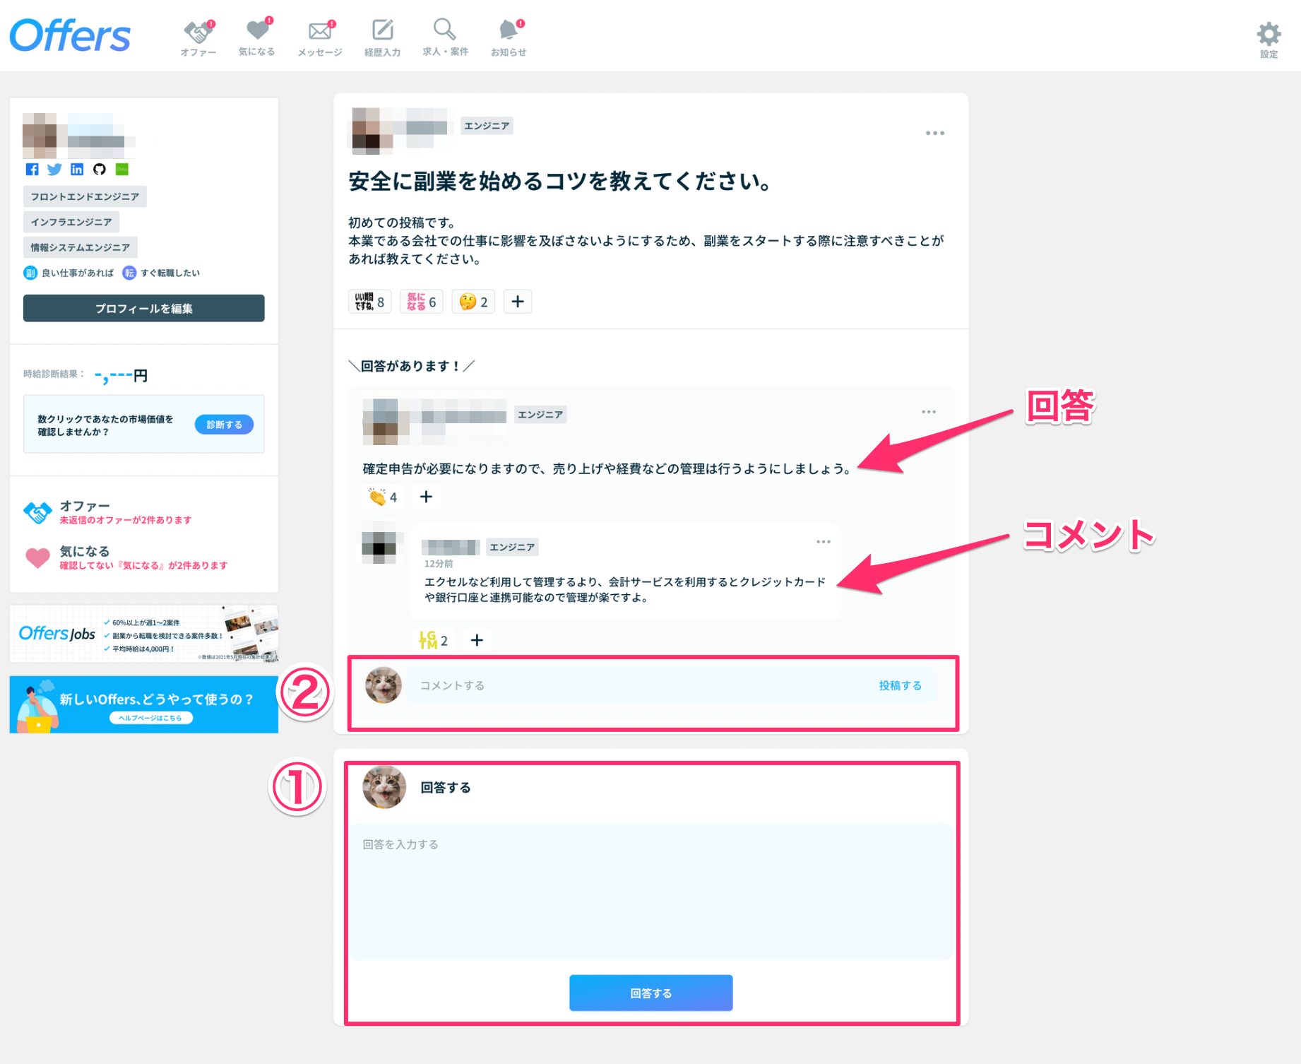Click the Twitter profile icon
Viewport: 1301px width, 1064px height.
(x=54, y=170)
